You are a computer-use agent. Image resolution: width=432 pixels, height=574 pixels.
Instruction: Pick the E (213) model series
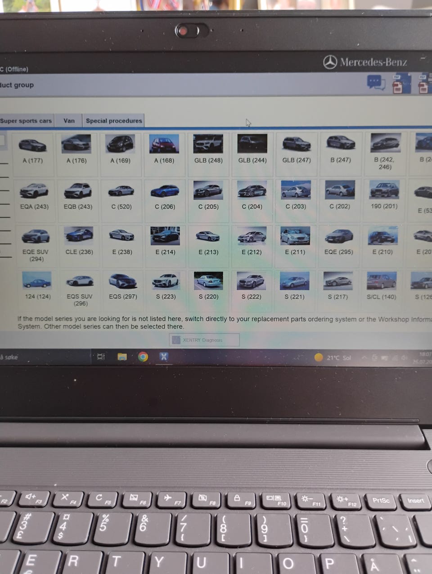(x=208, y=246)
